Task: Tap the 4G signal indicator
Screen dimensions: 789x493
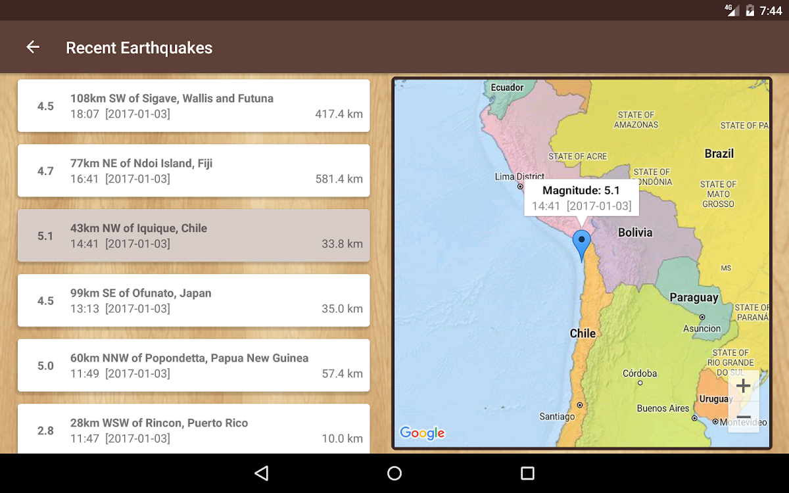Action: (x=732, y=10)
